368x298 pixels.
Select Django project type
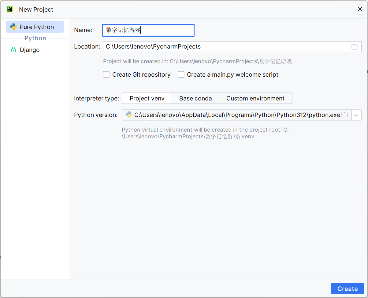[30, 50]
